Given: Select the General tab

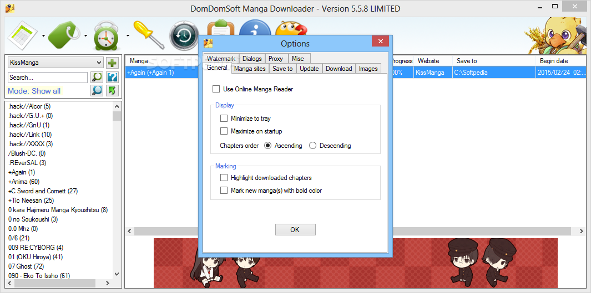Looking at the screenshot, I should tap(217, 68).
